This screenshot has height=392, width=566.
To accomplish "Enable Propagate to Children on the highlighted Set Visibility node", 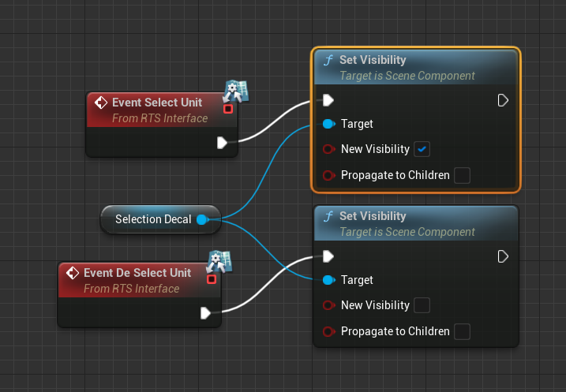I will point(462,175).
